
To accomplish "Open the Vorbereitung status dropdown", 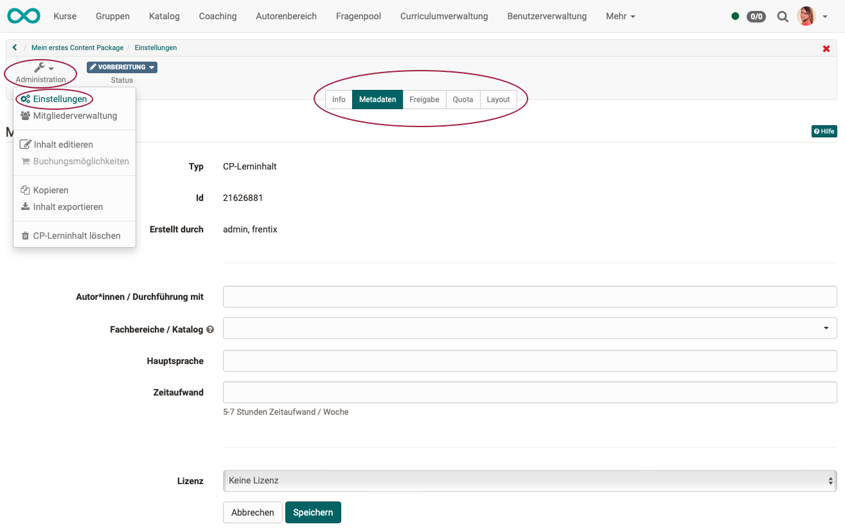I will coord(122,67).
